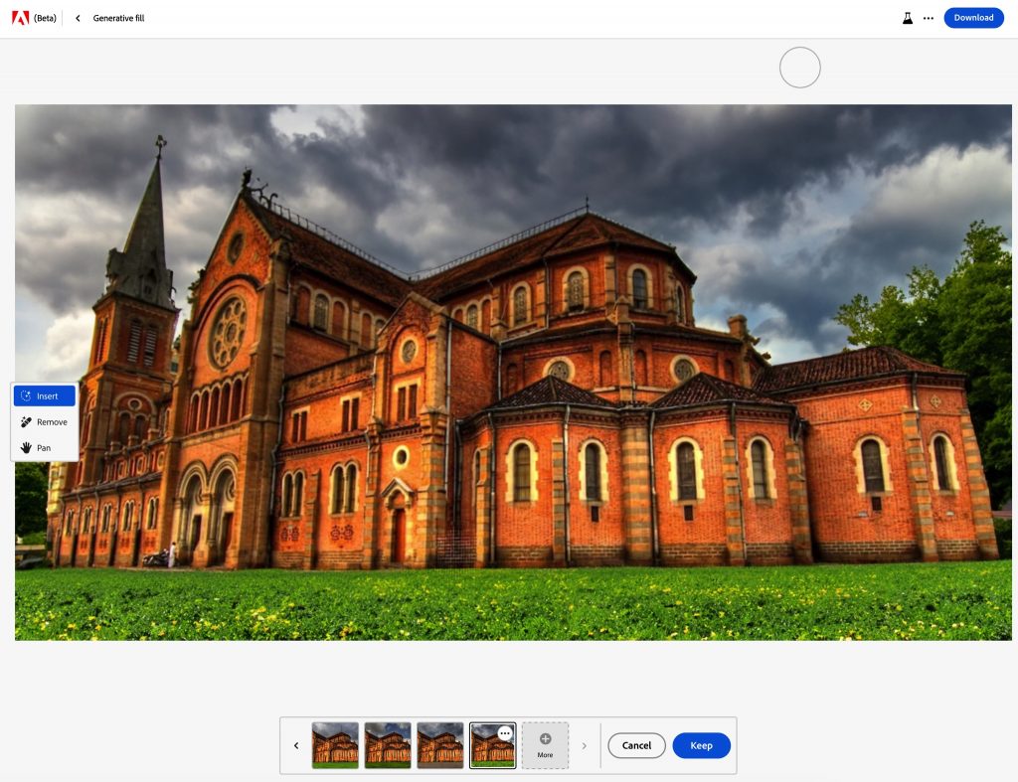
Task: Open the top-right three-dot options menu
Action: [x=929, y=18]
